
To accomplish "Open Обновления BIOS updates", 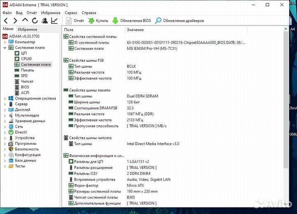I will click(132, 21).
